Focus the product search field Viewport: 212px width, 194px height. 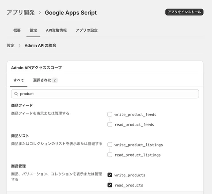[x=105, y=94]
